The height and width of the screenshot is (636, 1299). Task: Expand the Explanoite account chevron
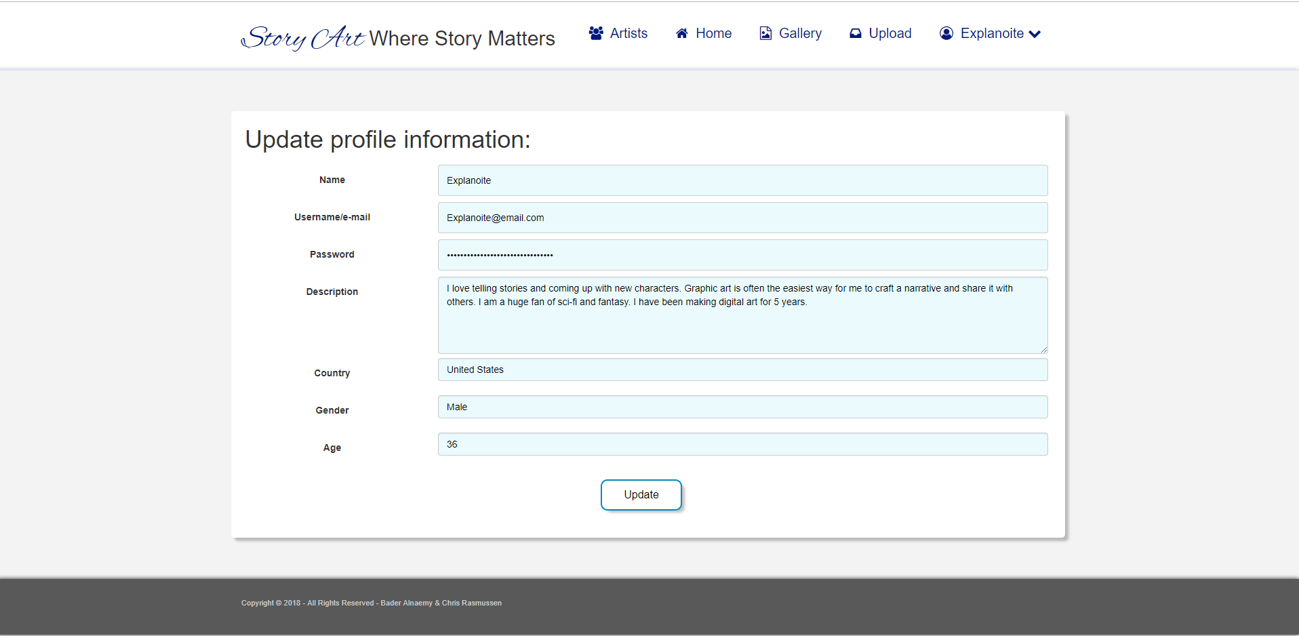point(1035,34)
